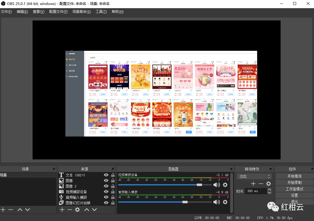The width and height of the screenshot is (314, 221).
Task: Open the 文件(F) menu
Action: click(x=6, y=12)
